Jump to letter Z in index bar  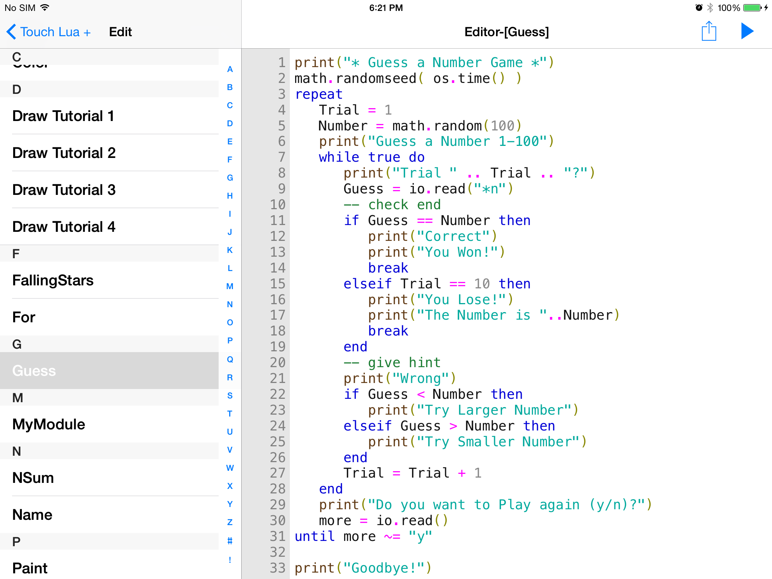(x=230, y=522)
